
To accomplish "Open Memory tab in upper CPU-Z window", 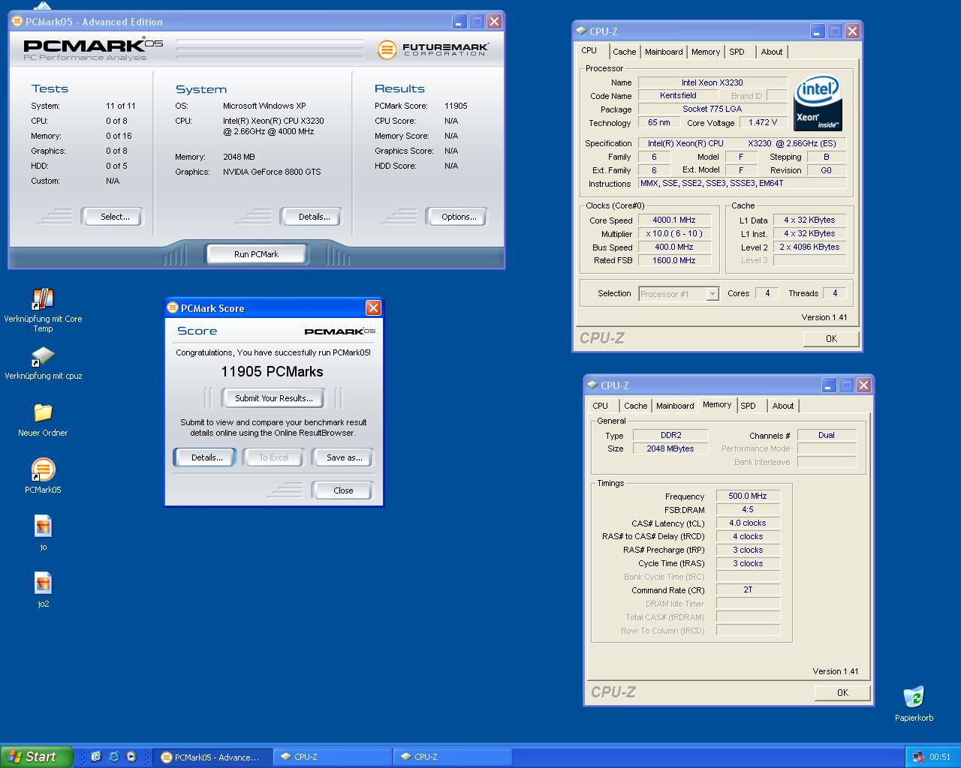I will pos(706,52).
